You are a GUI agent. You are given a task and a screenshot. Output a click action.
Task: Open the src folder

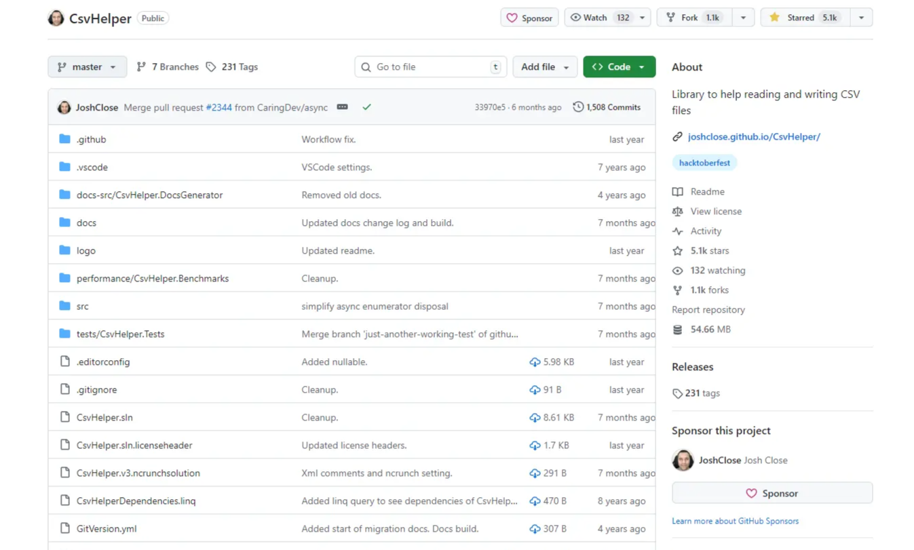82,307
